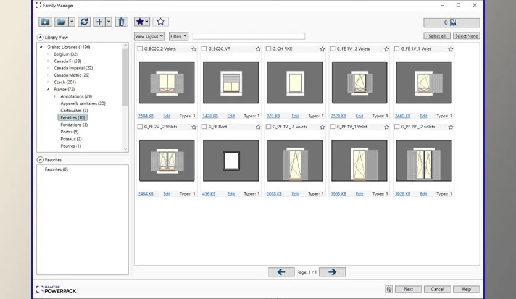Select Fenêtres (10) category
516x299 pixels.
point(73,117)
